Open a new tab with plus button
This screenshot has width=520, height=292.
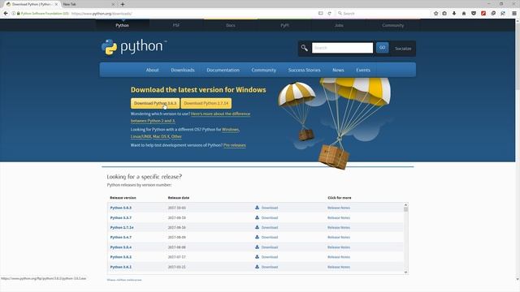[123, 4]
